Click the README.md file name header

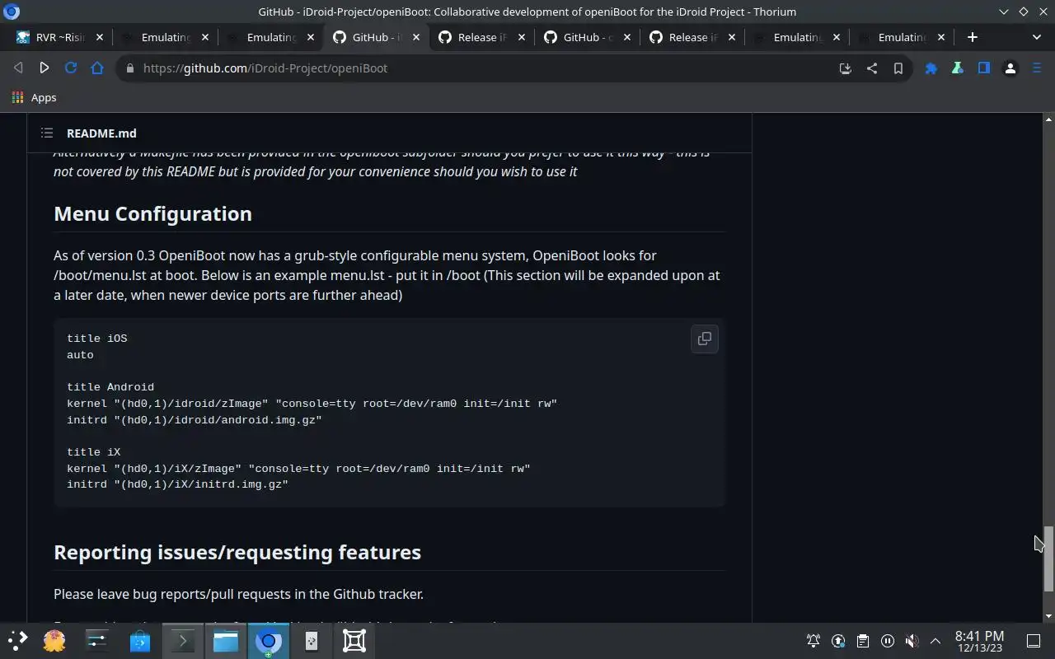click(x=101, y=133)
